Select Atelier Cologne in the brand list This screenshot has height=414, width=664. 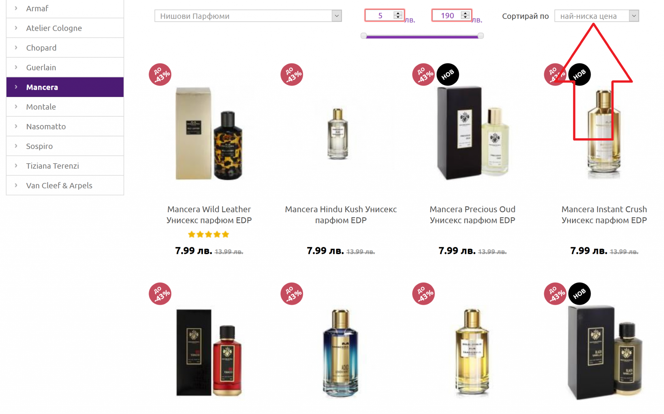(54, 28)
